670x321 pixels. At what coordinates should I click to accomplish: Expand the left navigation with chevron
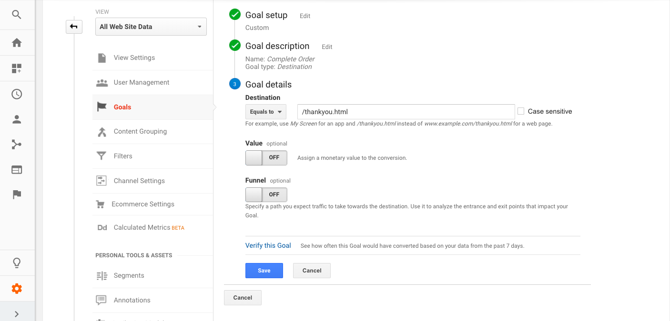(17, 314)
